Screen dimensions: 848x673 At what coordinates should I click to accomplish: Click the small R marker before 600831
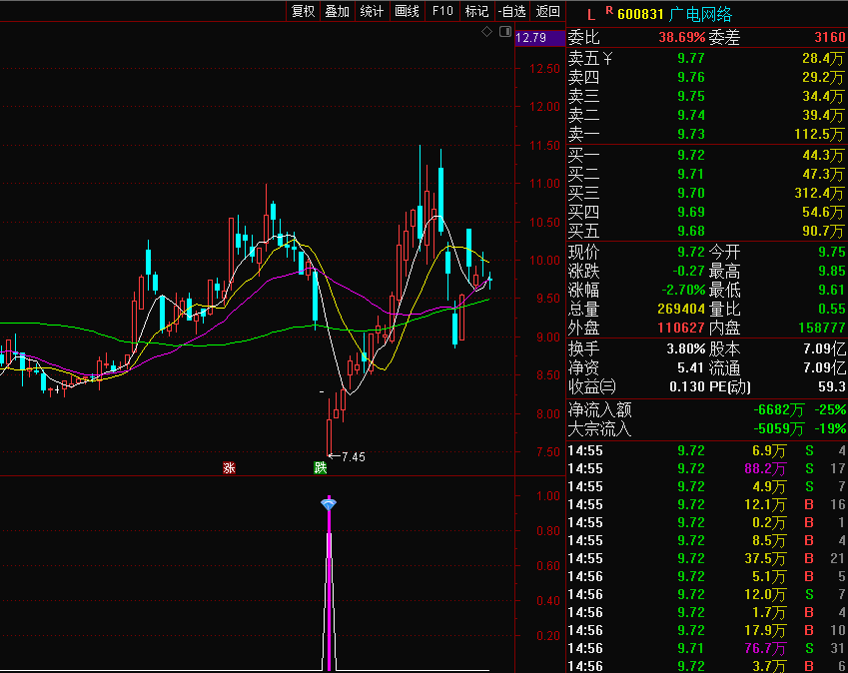(x=609, y=10)
